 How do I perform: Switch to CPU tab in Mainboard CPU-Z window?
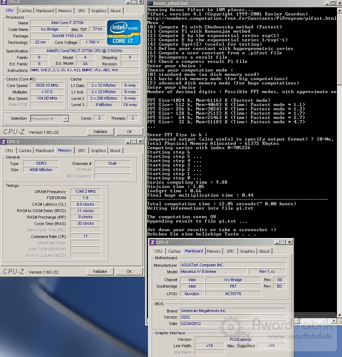point(158,251)
